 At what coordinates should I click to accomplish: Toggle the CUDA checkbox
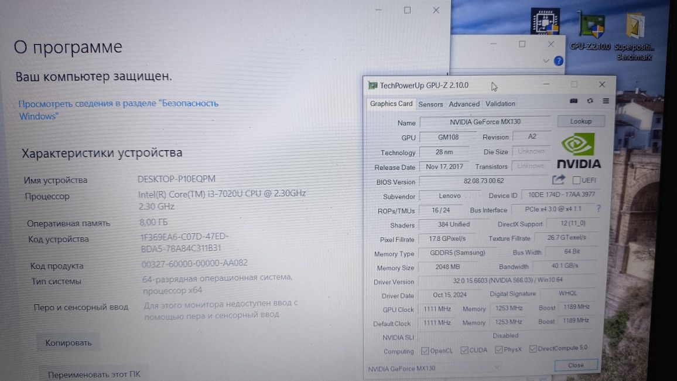point(464,350)
